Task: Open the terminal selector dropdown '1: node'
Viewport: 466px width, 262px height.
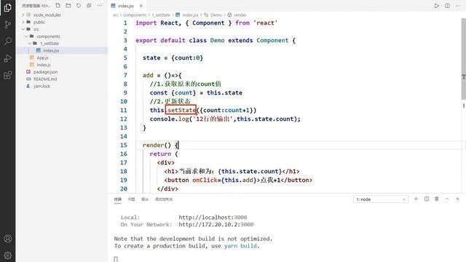Action: (381, 199)
